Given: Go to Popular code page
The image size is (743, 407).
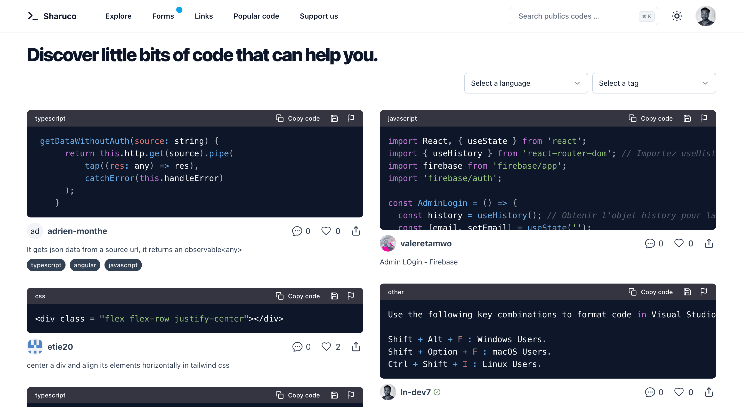Looking at the screenshot, I should point(256,16).
